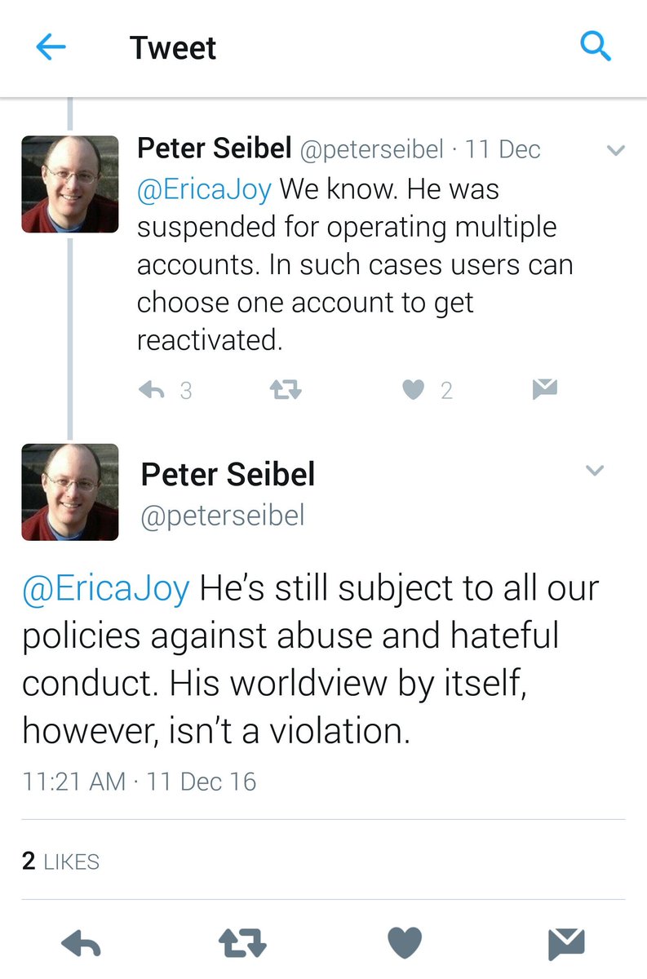The image size is (647, 979).
Task: Reply to the first Peter Seibel tweet
Action: click(x=152, y=391)
